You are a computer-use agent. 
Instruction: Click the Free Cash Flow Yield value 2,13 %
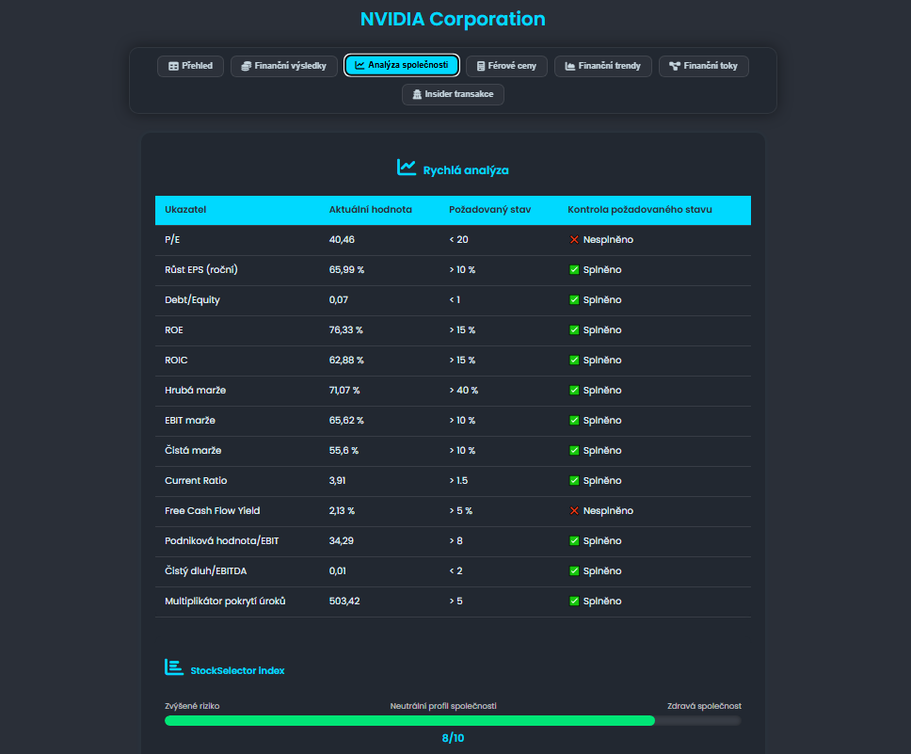(x=343, y=511)
